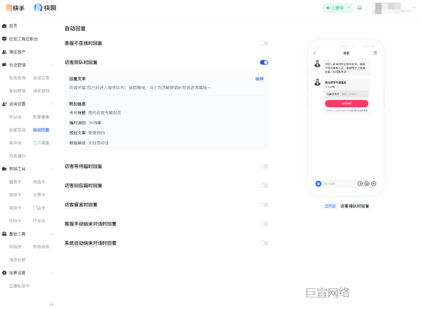This screenshot has width=422, height=309.
Task: Click the message input in phone preview
Action: [339, 184]
